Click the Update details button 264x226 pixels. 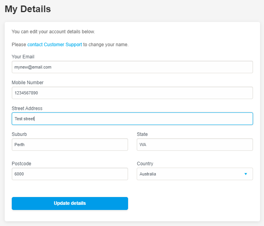pos(70,203)
